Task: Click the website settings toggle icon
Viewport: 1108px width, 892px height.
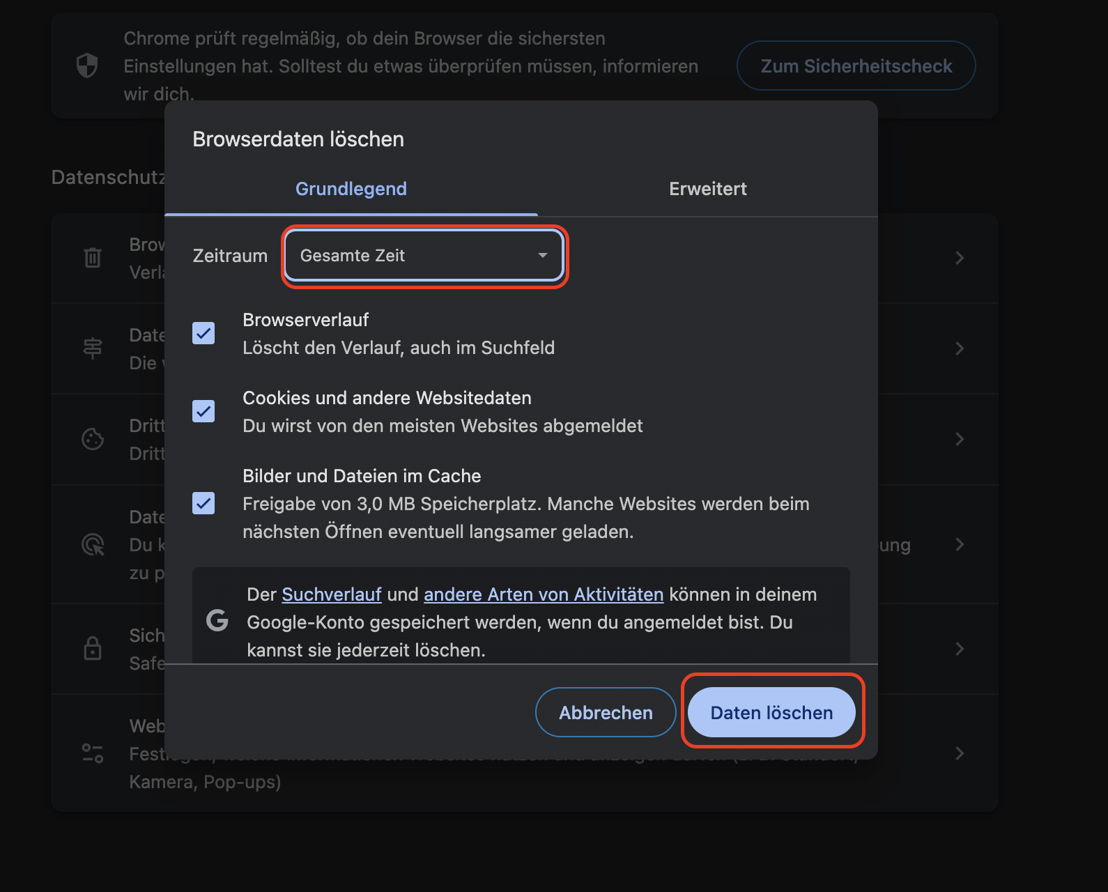Action: coord(93,753)
